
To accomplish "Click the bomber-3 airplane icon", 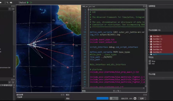I will click(151, 44).
